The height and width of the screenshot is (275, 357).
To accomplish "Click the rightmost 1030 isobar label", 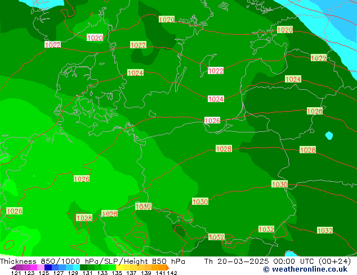I will tap(280, 184).
